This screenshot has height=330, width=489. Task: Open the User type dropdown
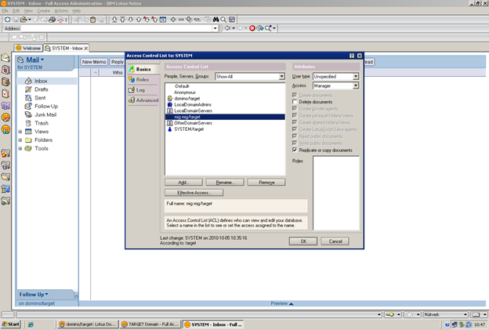[356, 76]
